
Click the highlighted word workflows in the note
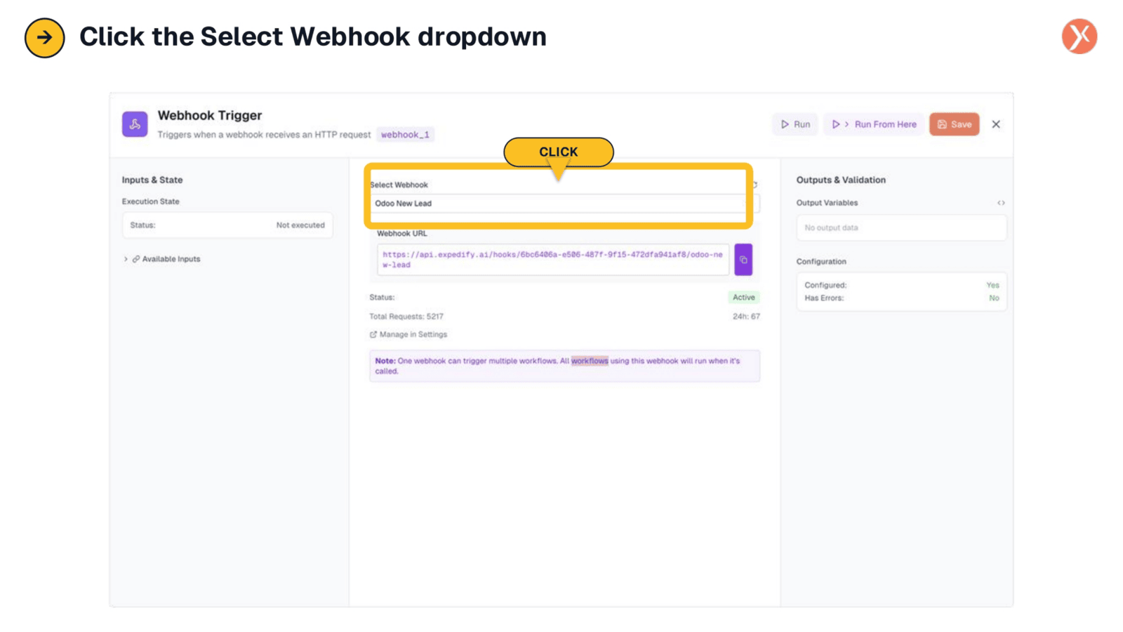coord(590,361)
